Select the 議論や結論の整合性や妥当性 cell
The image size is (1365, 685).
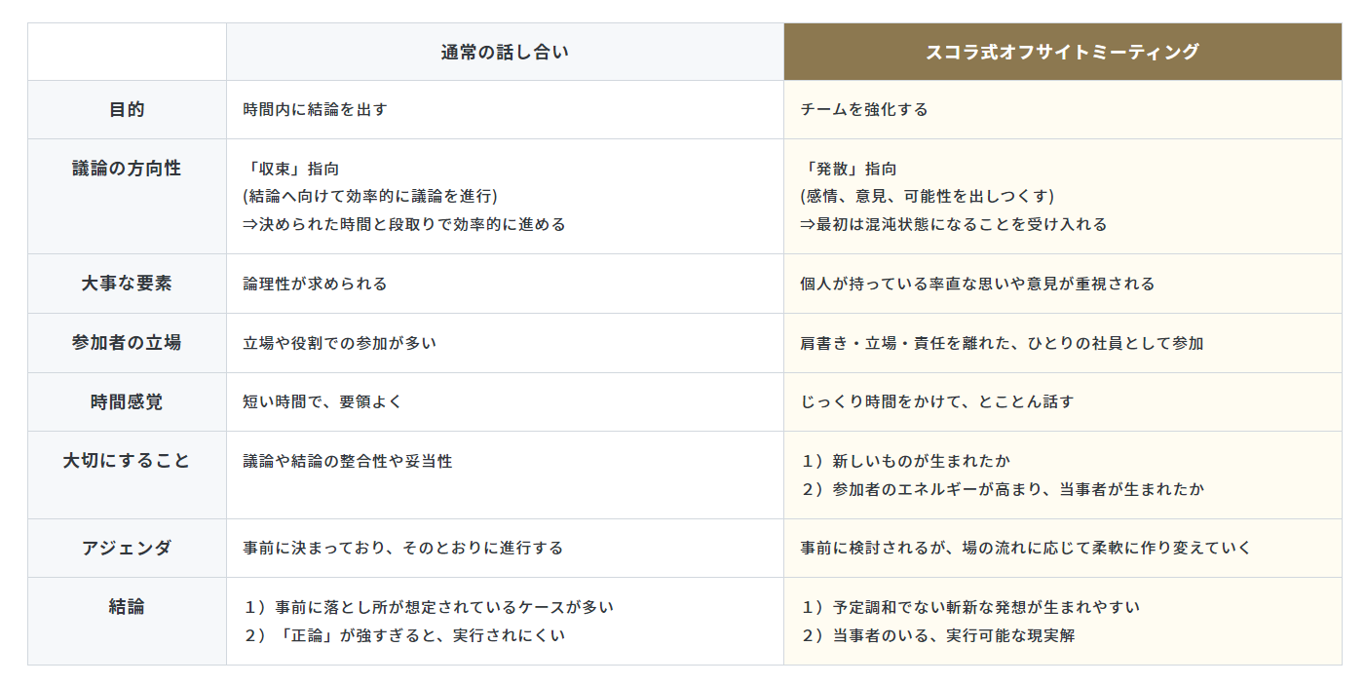click(347, 461)
